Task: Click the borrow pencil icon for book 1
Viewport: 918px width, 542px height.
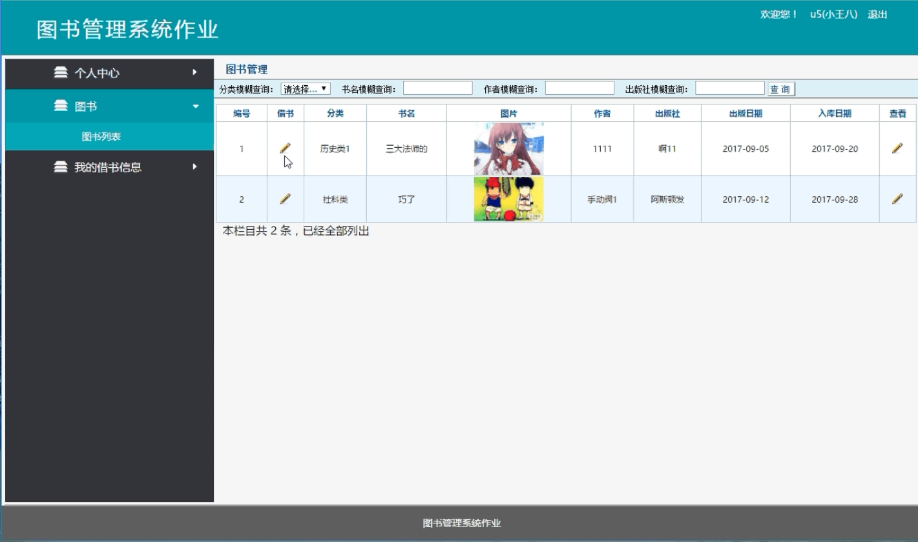Action: pyautogui.click(x=285, y=148)
